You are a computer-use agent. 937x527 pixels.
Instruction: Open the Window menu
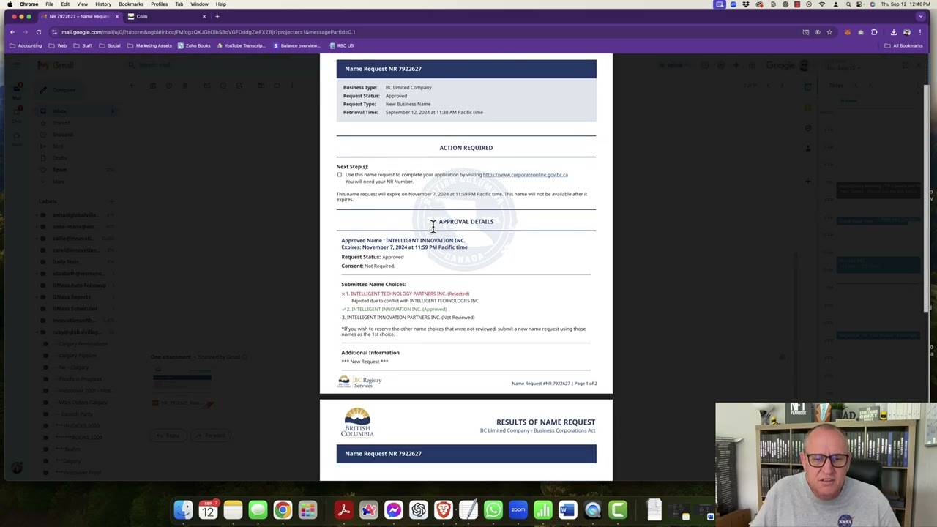pyautogui.click(x=199, y=4)
